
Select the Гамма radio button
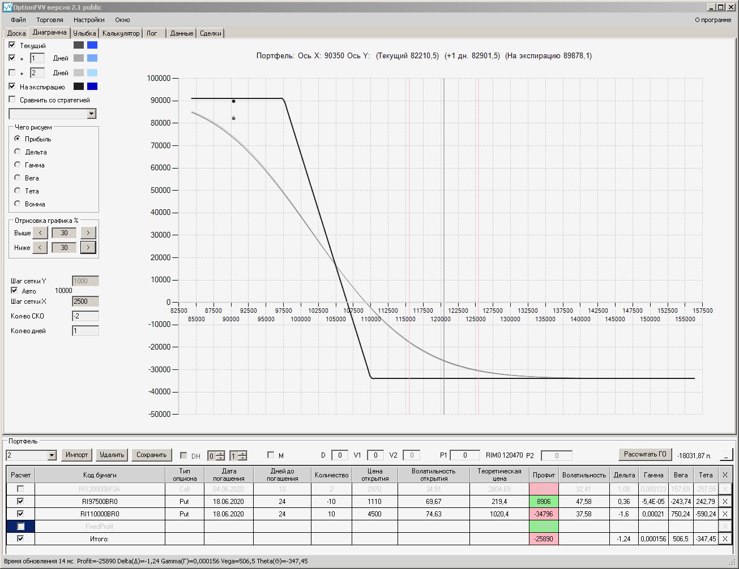[18, 165]
